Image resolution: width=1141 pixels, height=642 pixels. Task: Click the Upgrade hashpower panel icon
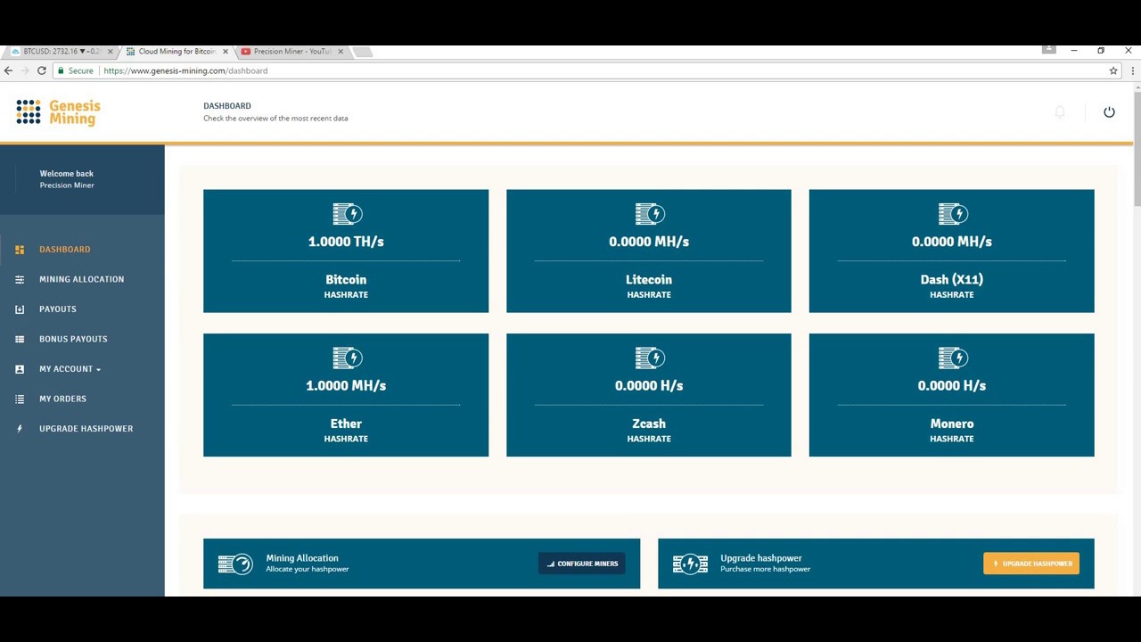point(690,564)
